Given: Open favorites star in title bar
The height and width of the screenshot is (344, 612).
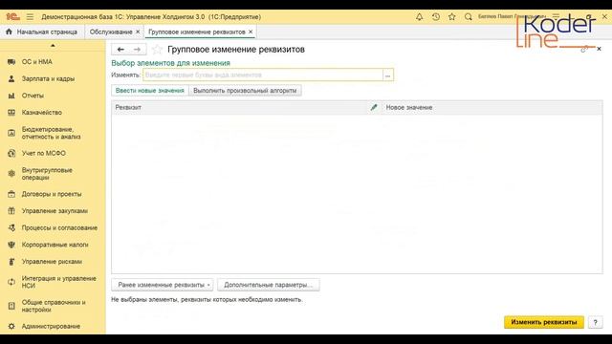Looking at the screenshot, I should pos(452,17).
